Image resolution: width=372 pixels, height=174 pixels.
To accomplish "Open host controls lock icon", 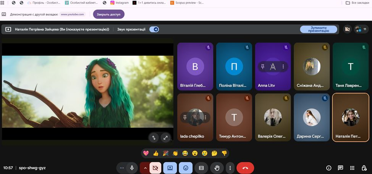I will [x=364, y=168].
